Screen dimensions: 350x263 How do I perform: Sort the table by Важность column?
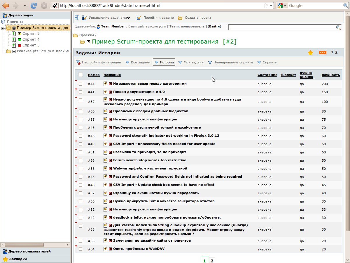(x=330, y=75)
